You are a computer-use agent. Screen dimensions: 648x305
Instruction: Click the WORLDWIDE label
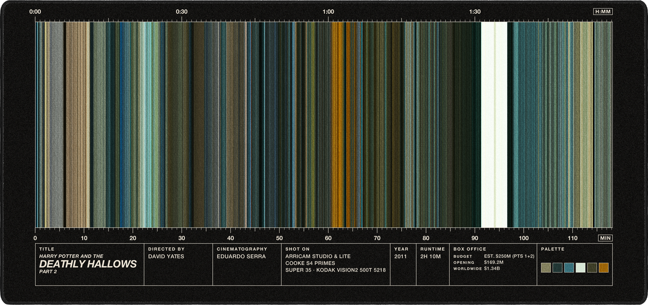[467, 268]
